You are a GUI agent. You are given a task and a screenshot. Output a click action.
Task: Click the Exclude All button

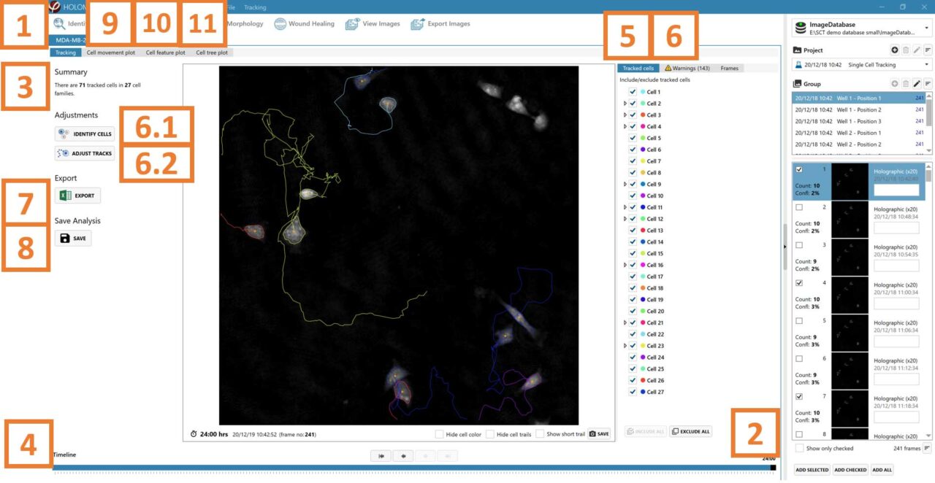[690, 430]
